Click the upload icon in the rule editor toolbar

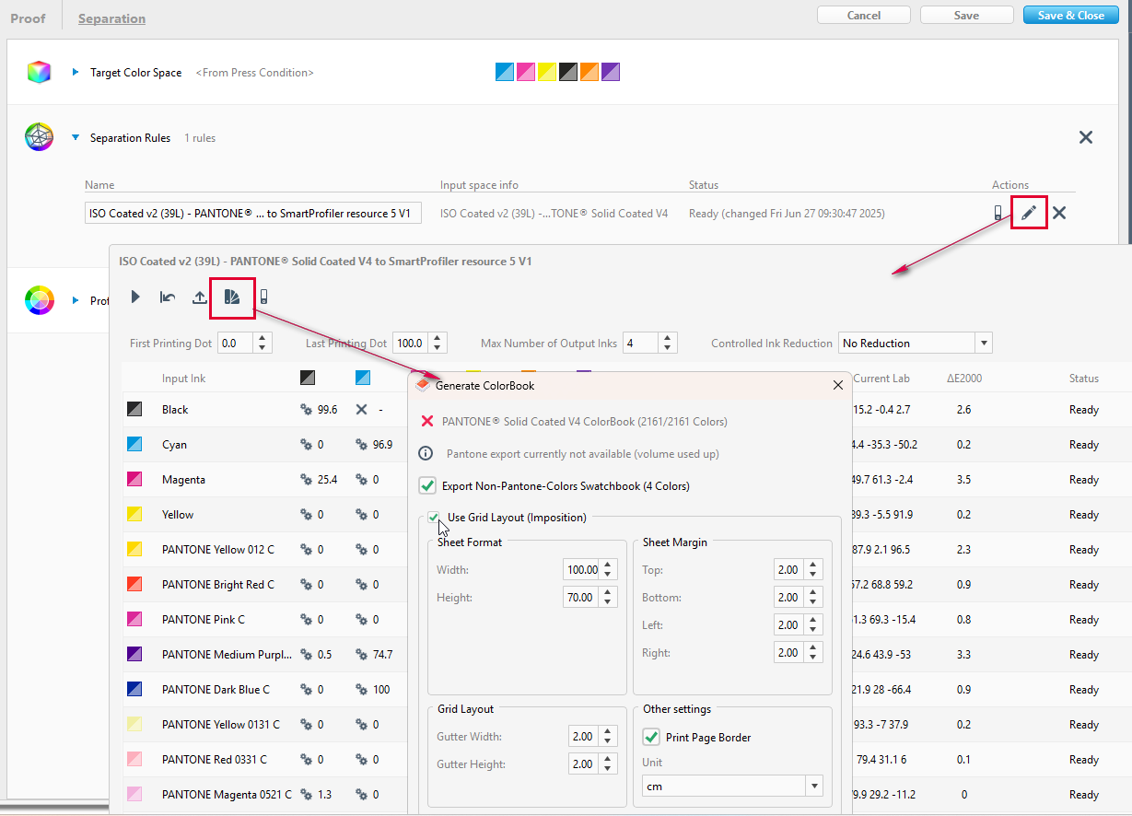coord(199,297)
